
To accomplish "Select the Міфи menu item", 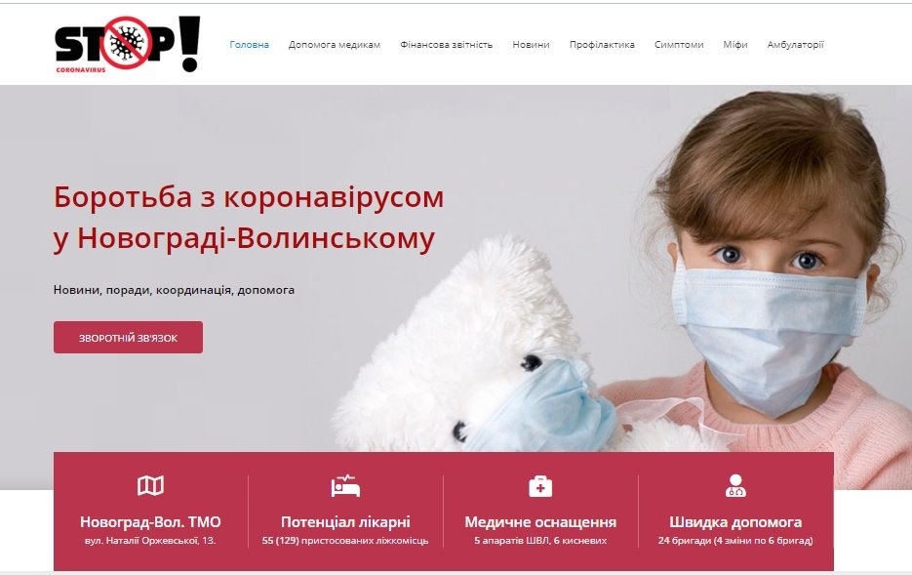I will 735,44.
